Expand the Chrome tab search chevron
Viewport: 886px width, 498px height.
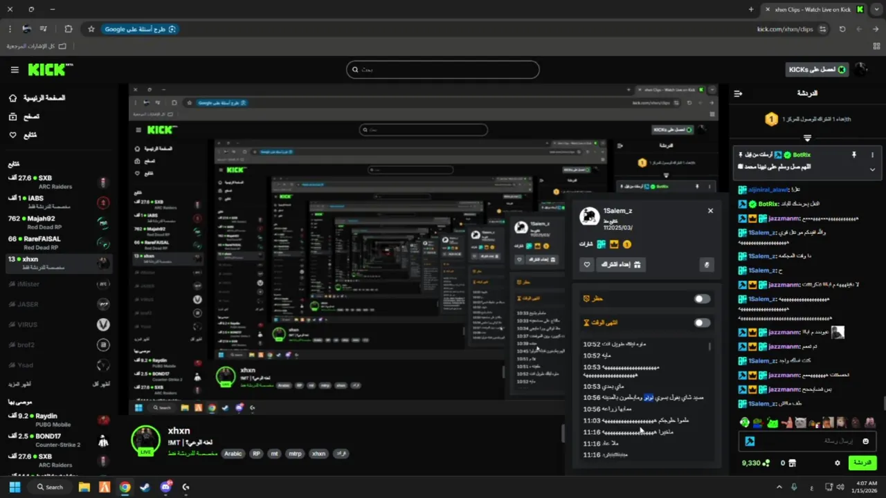point(876,9)
